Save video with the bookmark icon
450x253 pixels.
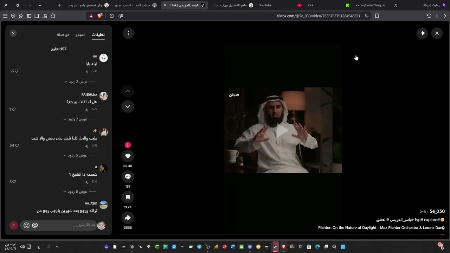click(128, 197)
